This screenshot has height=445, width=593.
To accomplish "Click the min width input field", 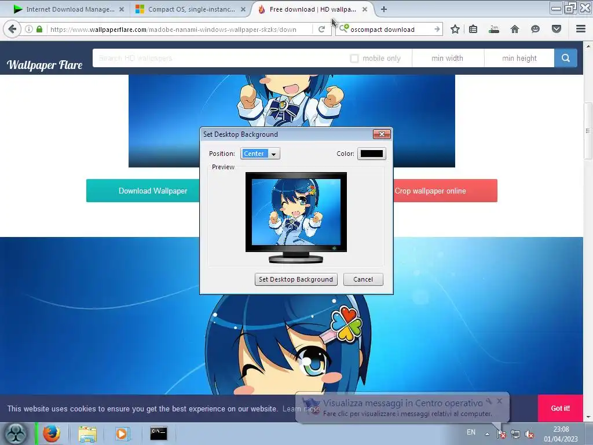I will 448,59.
